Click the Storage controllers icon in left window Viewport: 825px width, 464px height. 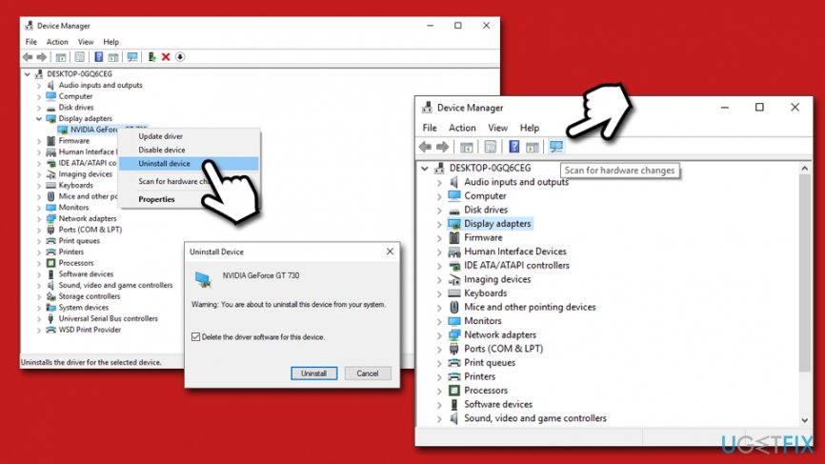point(51,296)
